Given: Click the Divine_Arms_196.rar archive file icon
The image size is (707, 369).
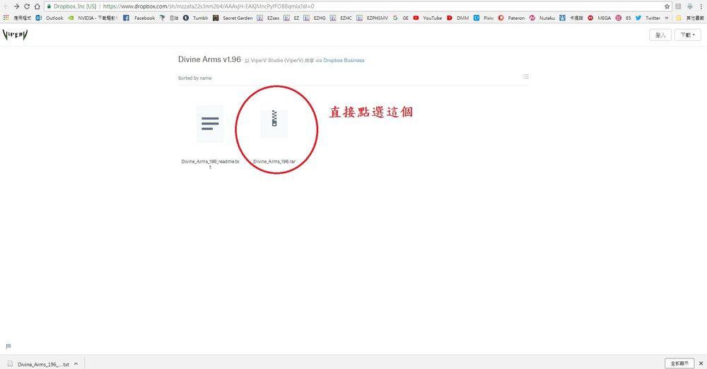Looking at the screenshot, I should [x=274, y=124].
